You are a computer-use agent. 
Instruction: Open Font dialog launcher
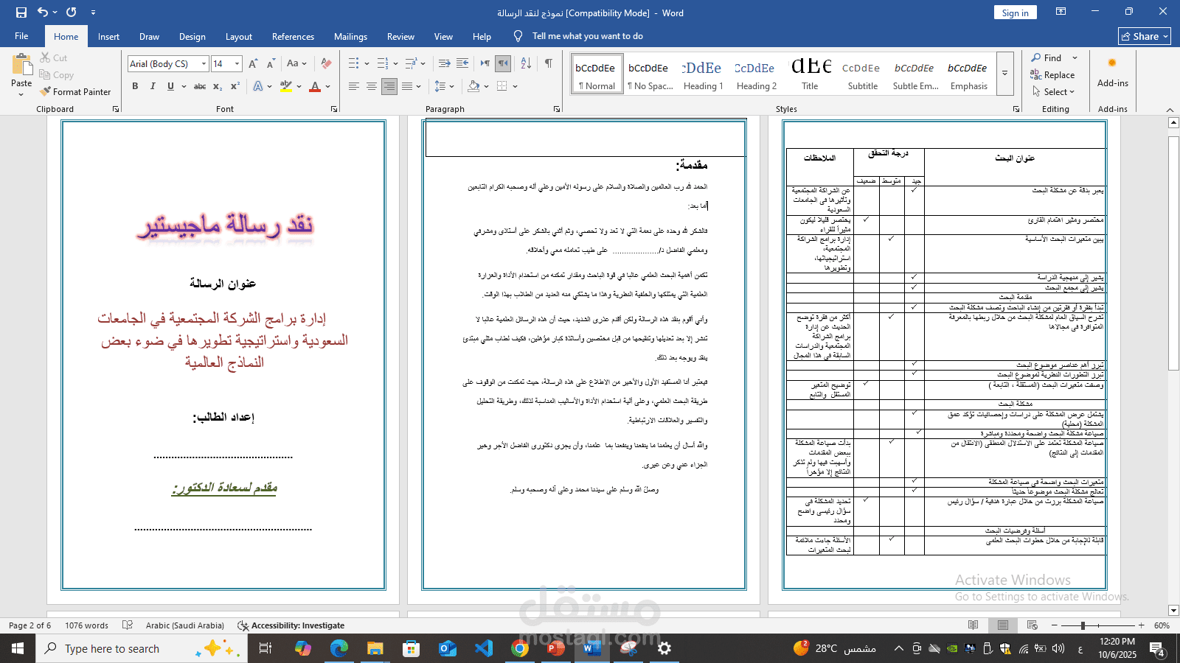(x=334, y=109)
